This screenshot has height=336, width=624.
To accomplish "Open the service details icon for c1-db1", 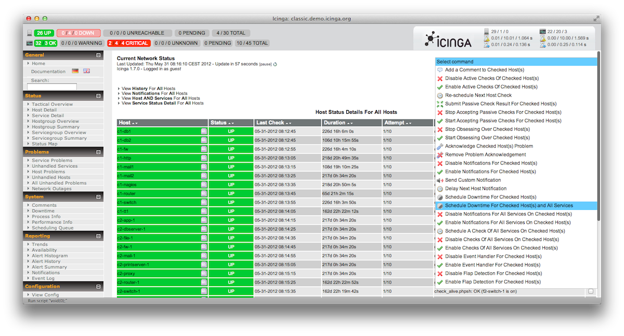I will pos(204,132).
